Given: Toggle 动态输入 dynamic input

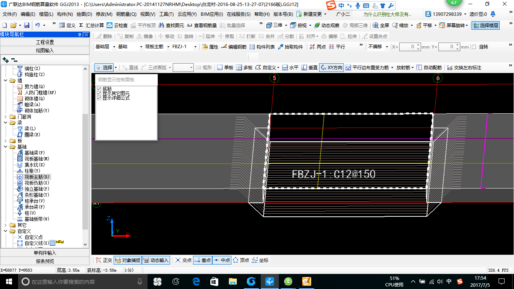Looking at the screenshot, I should (x=156, y=260).
